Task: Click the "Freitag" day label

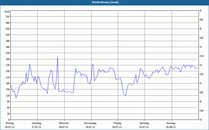Action: [x=117, y=123]
